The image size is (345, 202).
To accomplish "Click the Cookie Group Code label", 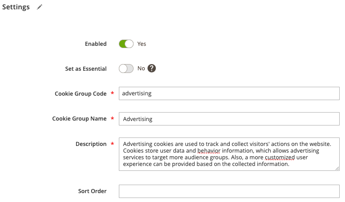I will 81,93.
